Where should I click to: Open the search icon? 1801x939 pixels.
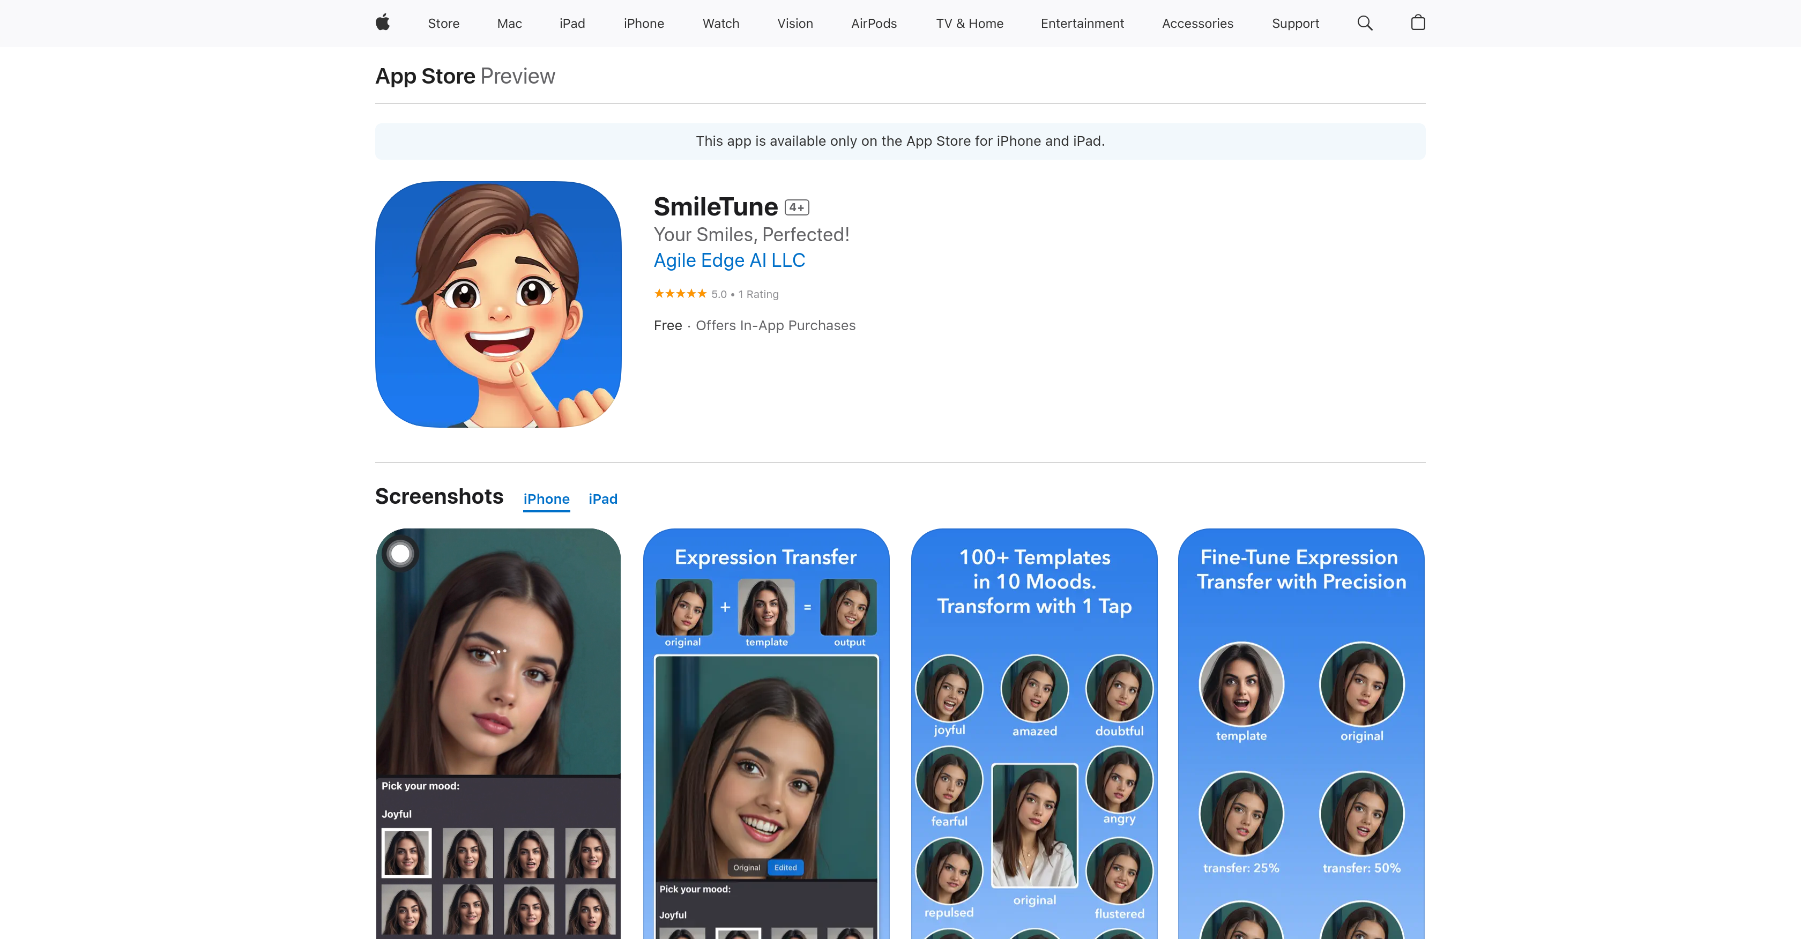(1364, 23)
